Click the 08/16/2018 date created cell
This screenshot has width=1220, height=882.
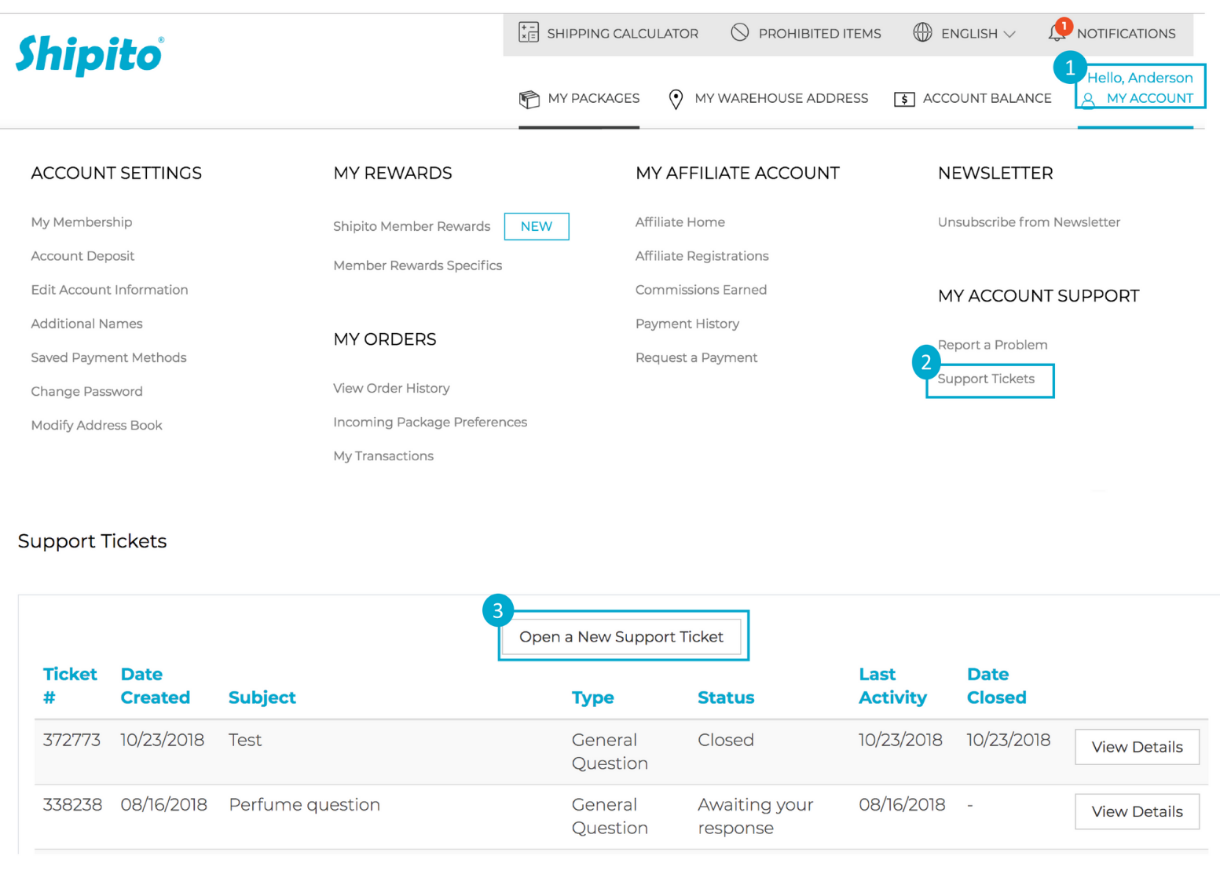coord(163,804)
